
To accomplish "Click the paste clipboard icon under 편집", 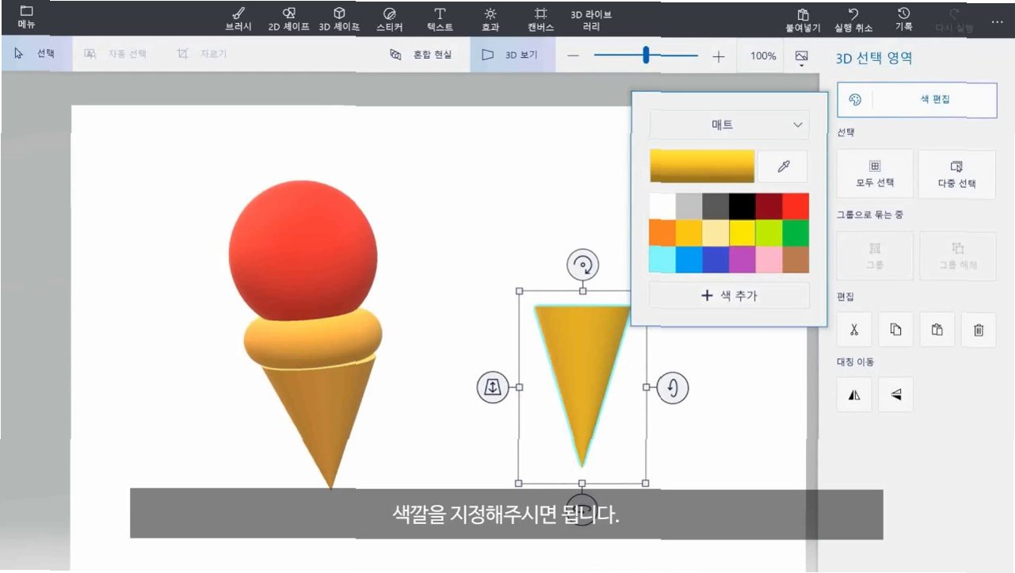I will [x=937, y=330].
